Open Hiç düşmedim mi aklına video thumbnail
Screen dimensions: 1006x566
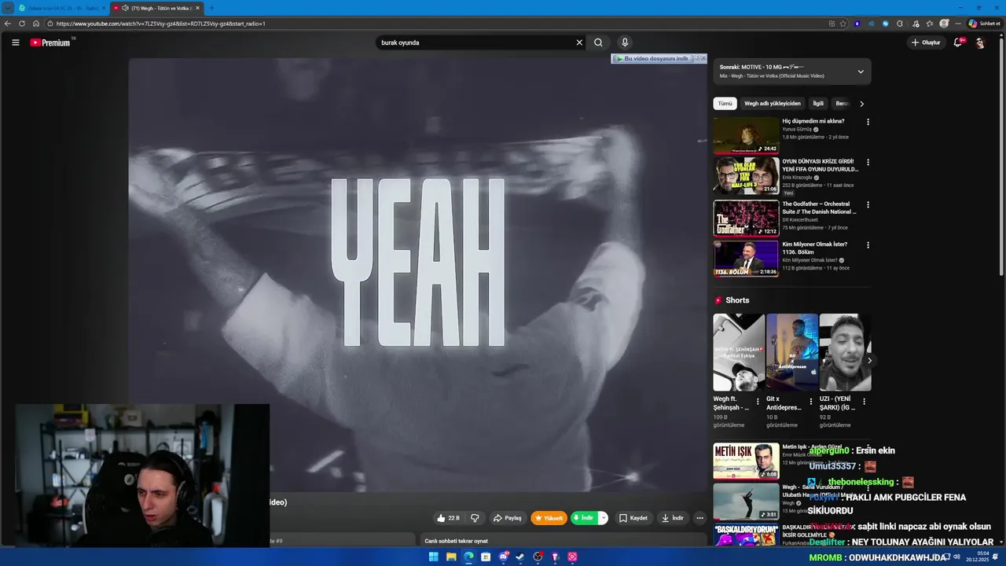(x=746, y=135)
